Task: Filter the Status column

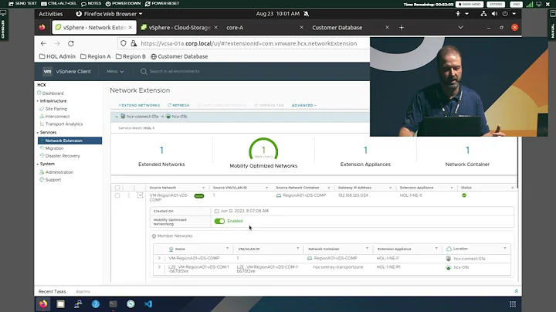Action: [x=513, y=188]
